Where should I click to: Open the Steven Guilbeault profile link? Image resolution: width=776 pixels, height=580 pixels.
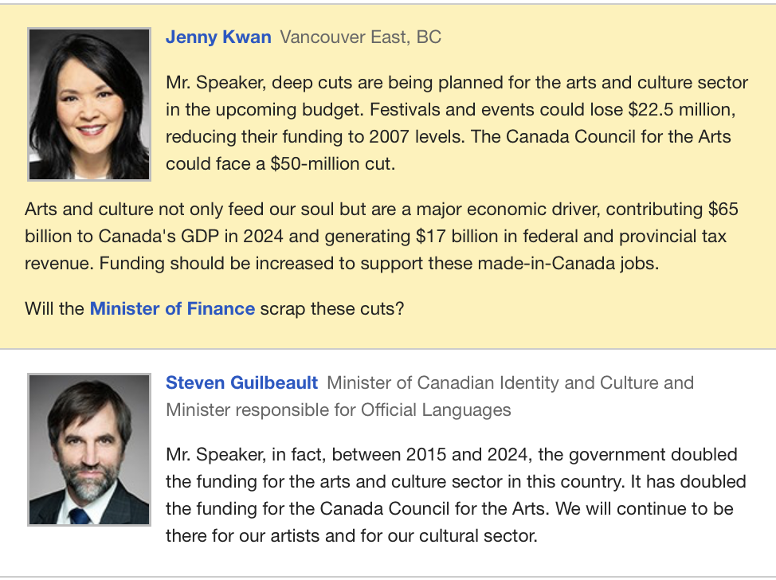coord(241,383)
